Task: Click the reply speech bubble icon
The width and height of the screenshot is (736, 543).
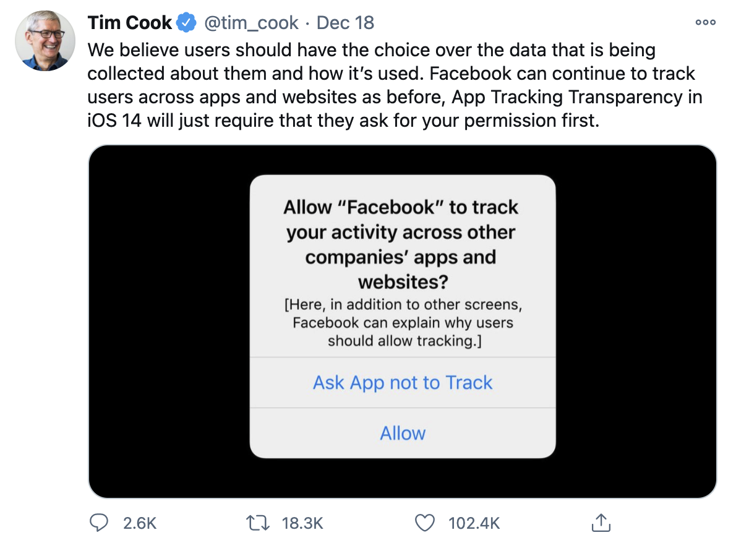Action: coord(100,523)
